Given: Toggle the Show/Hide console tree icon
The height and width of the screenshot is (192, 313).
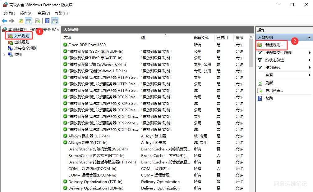Looking at the screenshot, I should (x=29, y=21).
